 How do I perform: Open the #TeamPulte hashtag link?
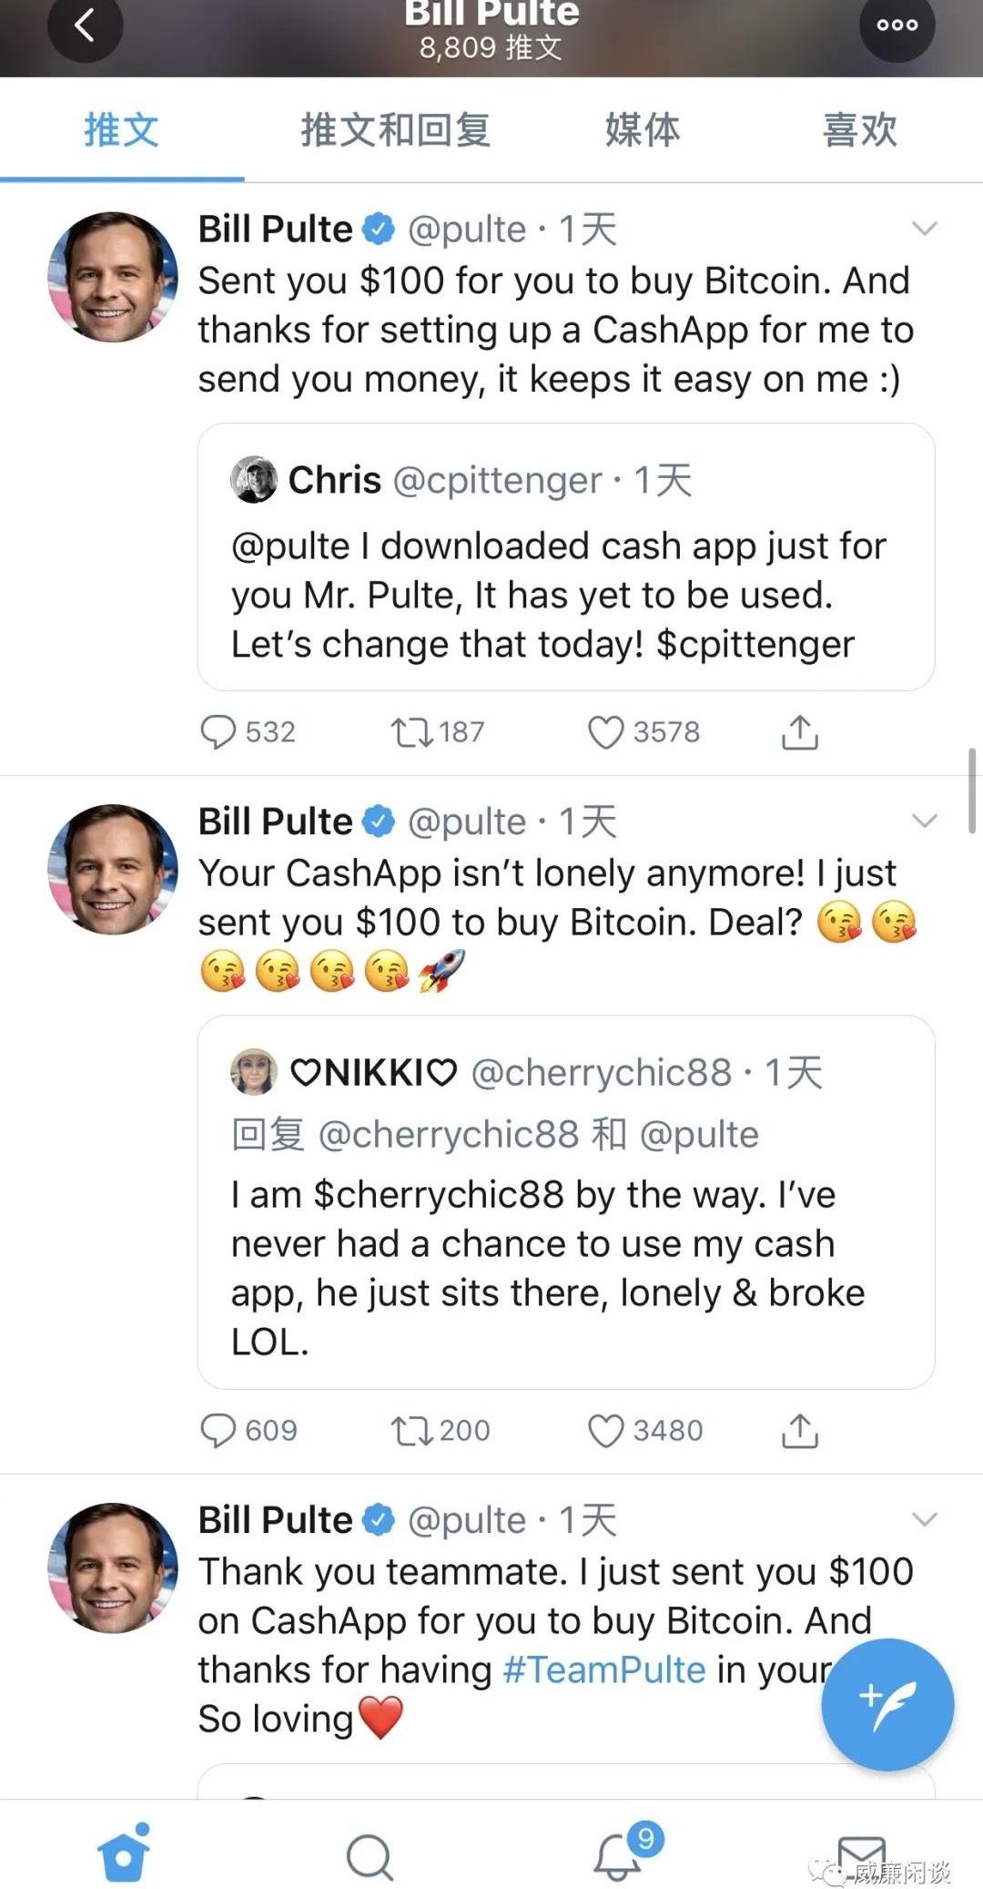pos(604,1669)
